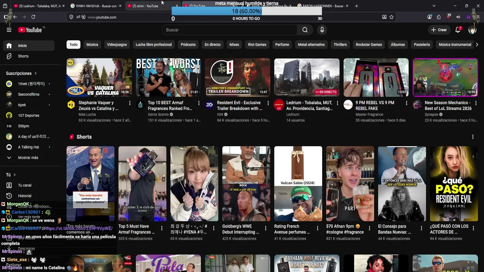Click the red extension badge showing 11
The image size is (484, 272).
(x=448, y=17)
